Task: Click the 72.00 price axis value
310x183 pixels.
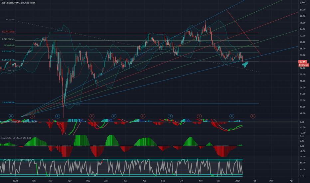Action: coord(302,36)
